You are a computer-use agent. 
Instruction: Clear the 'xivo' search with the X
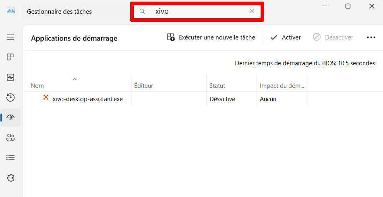pyautogui.click(x=252, y=11)
